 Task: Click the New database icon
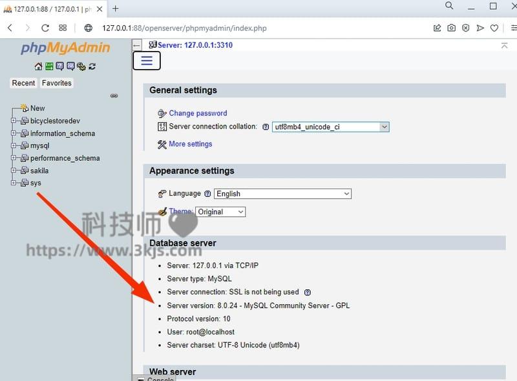(x=25, y=108)
